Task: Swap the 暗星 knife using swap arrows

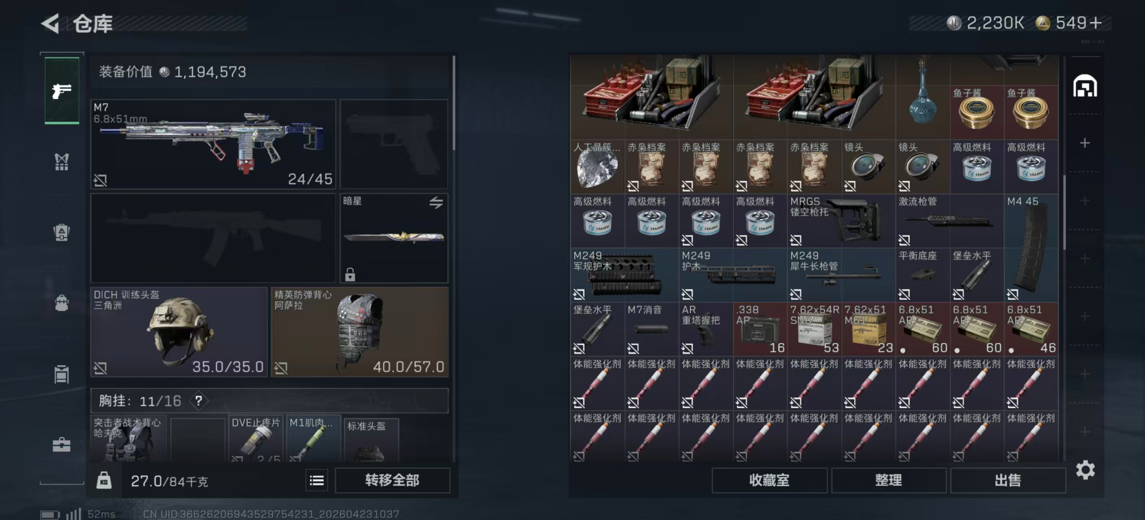Action: tap(436, 203)
